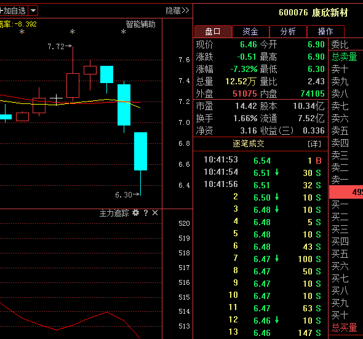Open the 主力追踪 settings gear icon
363x339 pixels.
pos(135,213)
